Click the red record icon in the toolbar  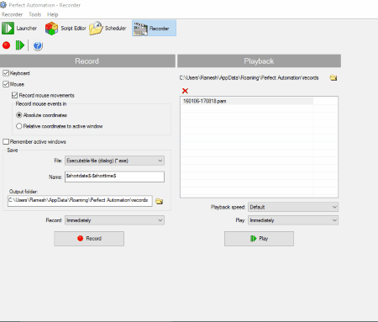pos(6,45)
